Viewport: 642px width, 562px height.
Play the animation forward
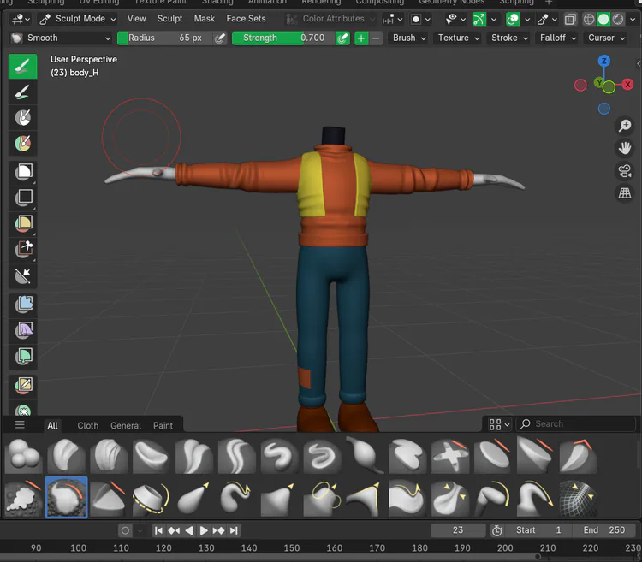[204, 530]
